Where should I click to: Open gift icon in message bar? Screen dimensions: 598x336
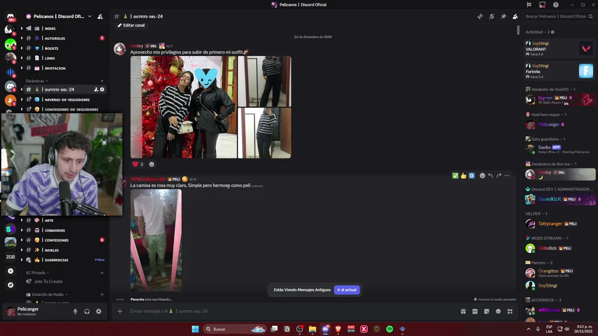pyautogui.click(x=463, y=311)
